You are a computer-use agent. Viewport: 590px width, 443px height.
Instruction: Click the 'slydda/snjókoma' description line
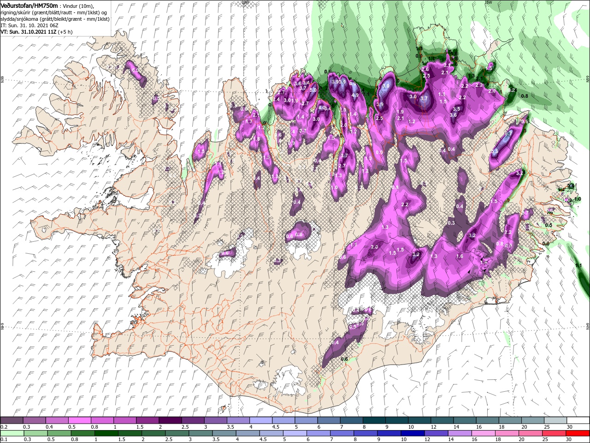[x=55, y=19]
